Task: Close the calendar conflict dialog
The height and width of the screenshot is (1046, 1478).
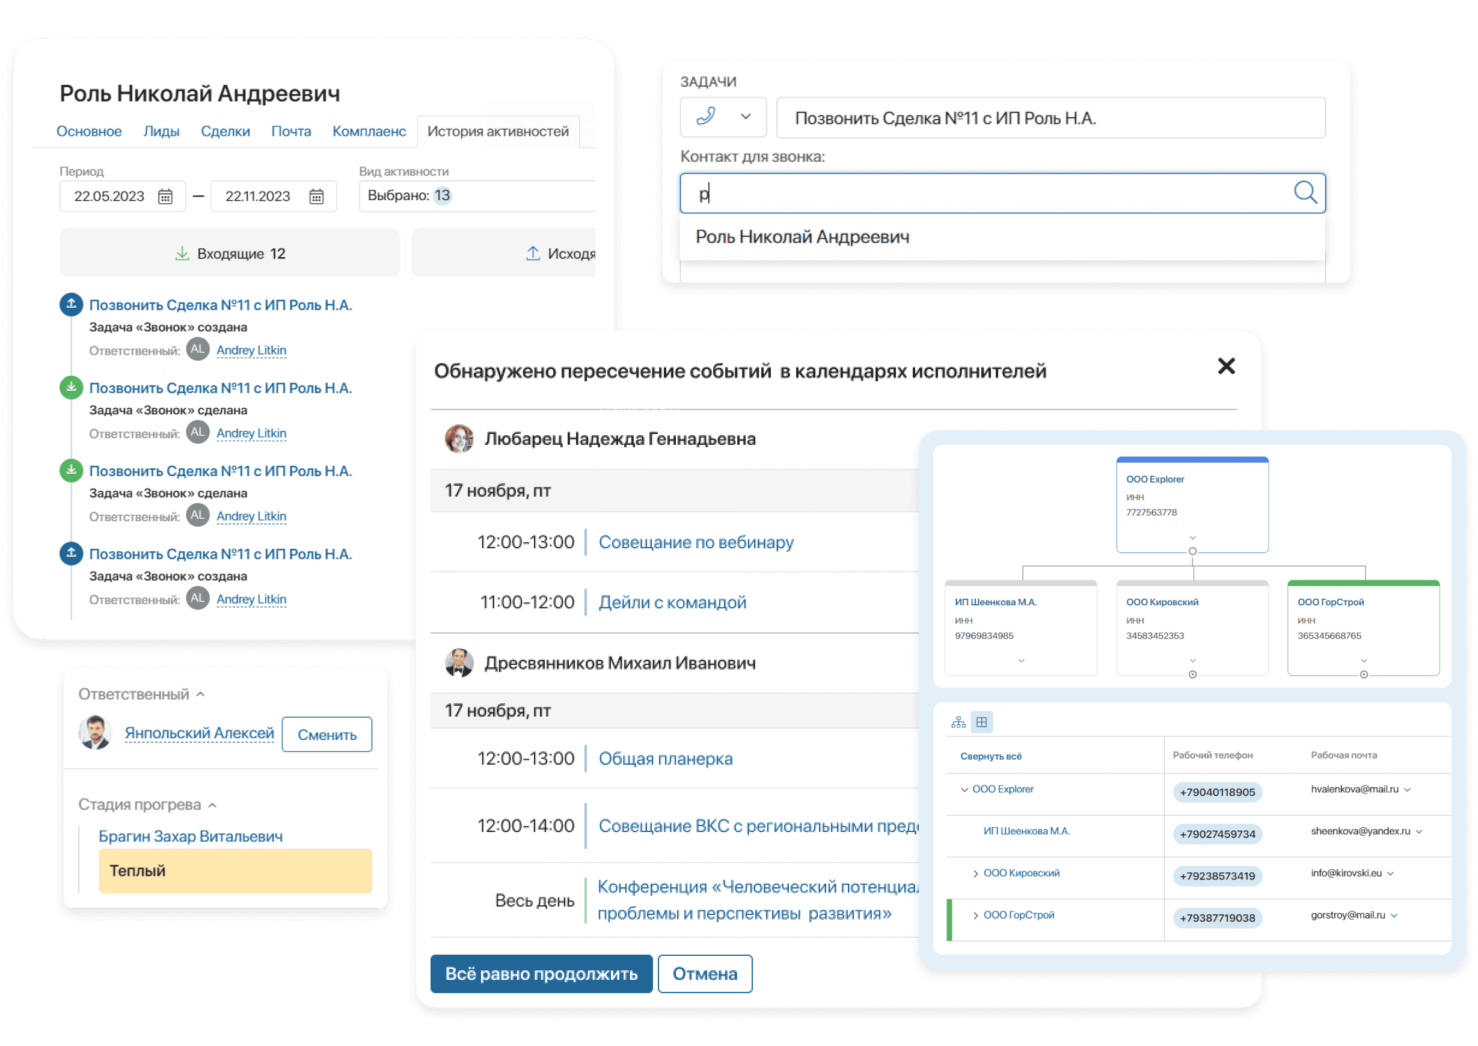Action: tap(1226, 366)
